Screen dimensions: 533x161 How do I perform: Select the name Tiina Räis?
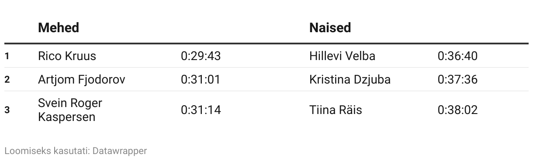tap(336, 110)
